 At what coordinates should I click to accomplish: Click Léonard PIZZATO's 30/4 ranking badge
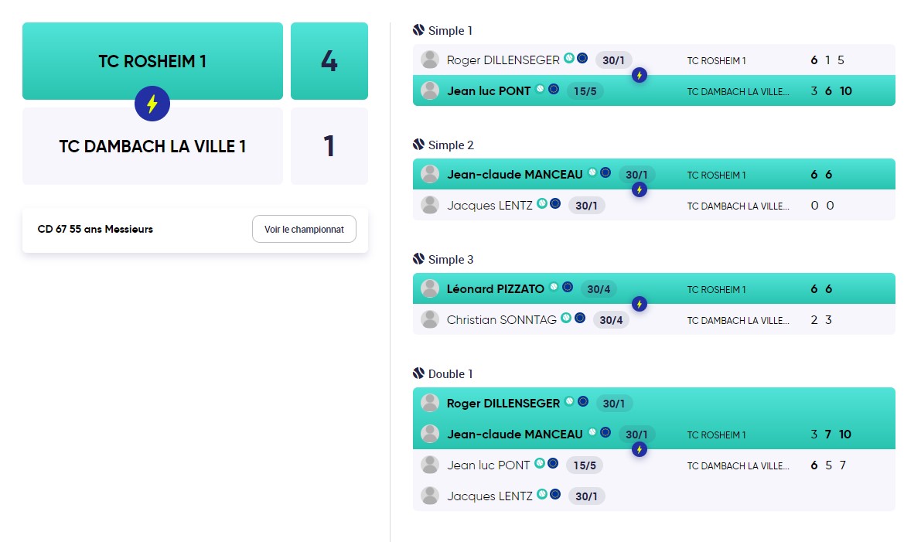(x=599, y=289)
